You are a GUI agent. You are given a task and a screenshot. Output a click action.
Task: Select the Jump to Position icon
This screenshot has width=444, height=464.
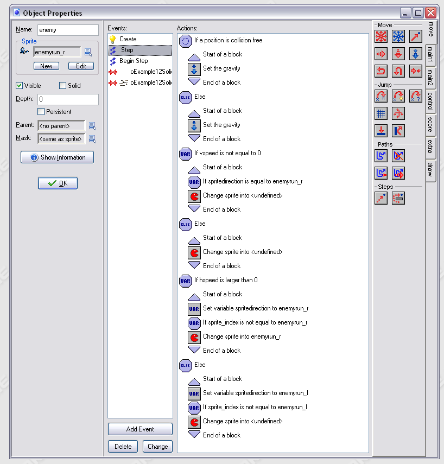click(381, 96)
